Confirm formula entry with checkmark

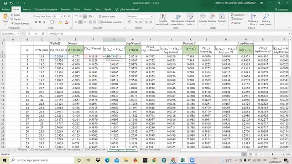point(36,33)
